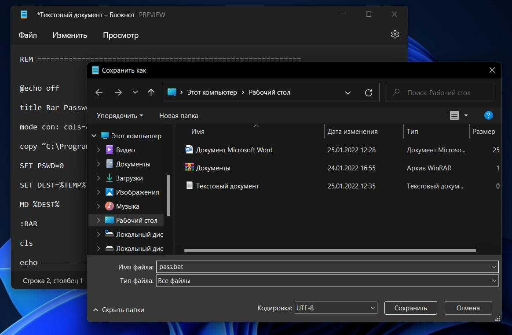512x335 pixels.
Task: Open the Файл menu in Notepad
Action: click(28, 35)
